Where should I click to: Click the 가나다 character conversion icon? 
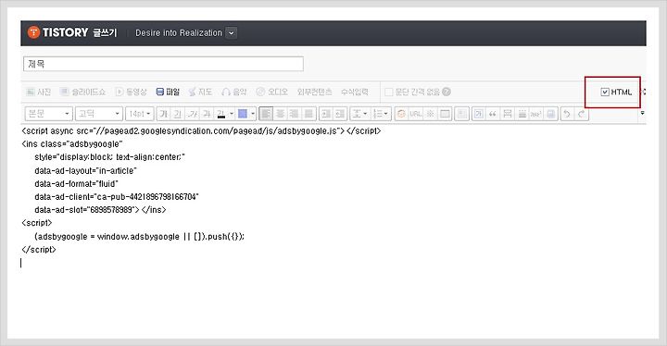[x=535, y=114]
